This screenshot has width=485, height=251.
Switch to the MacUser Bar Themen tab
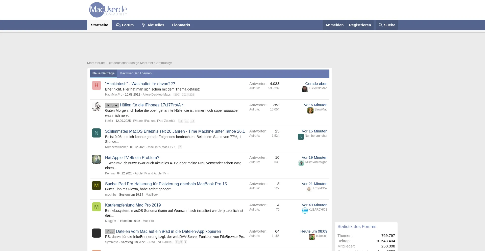135,73
